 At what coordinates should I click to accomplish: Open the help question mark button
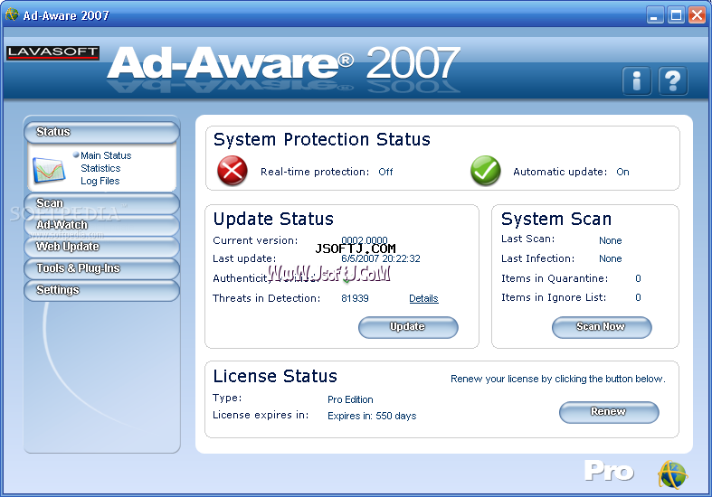(672, 80)
